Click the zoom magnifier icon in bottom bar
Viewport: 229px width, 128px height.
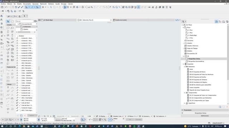click(x=44, y=116)
